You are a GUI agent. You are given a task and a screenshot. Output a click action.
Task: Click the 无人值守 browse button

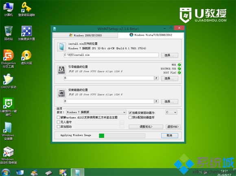tap(122, 122)
